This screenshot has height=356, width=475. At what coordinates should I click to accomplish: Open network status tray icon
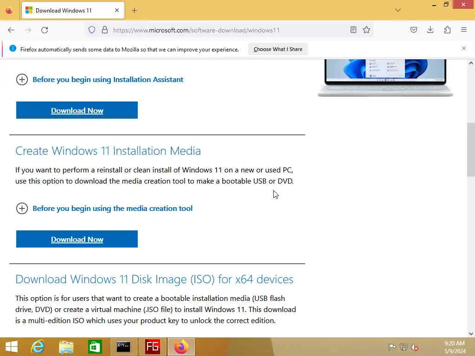pos(404,347)
